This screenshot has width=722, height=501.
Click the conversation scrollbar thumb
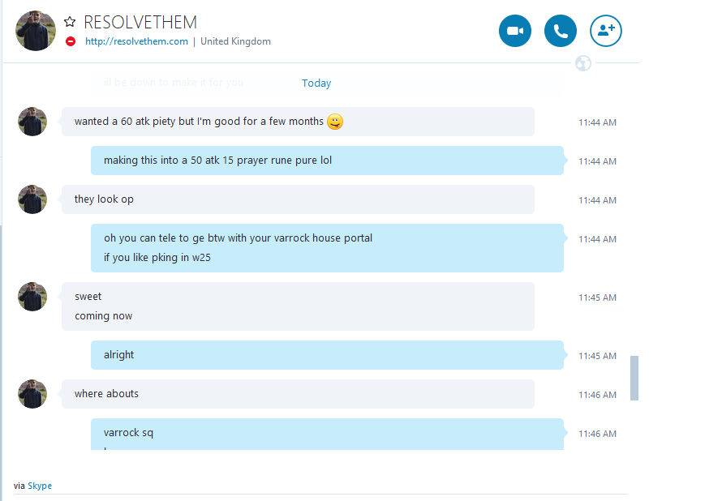click(634, 378)
